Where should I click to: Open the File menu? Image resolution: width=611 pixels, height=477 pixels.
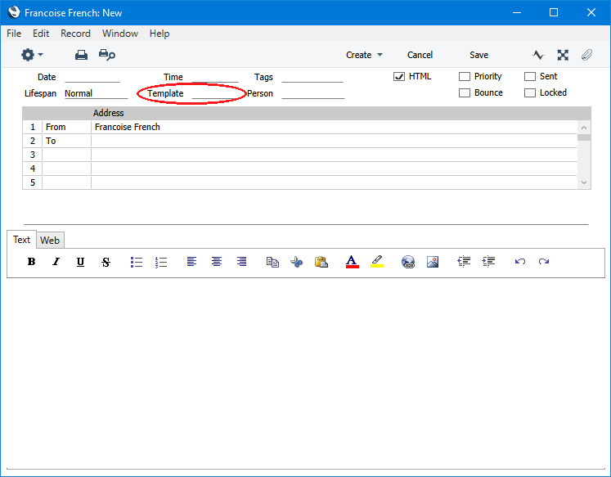[x=14, y=34]
